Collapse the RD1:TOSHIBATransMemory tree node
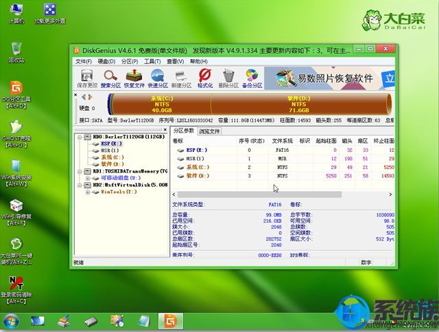 pos(80,171)
